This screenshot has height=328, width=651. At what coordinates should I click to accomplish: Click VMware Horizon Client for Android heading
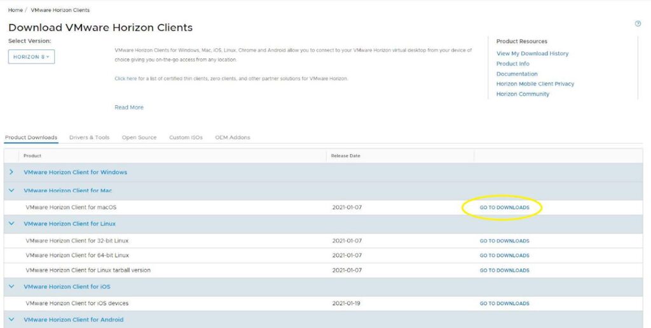[x=74, y=320]
